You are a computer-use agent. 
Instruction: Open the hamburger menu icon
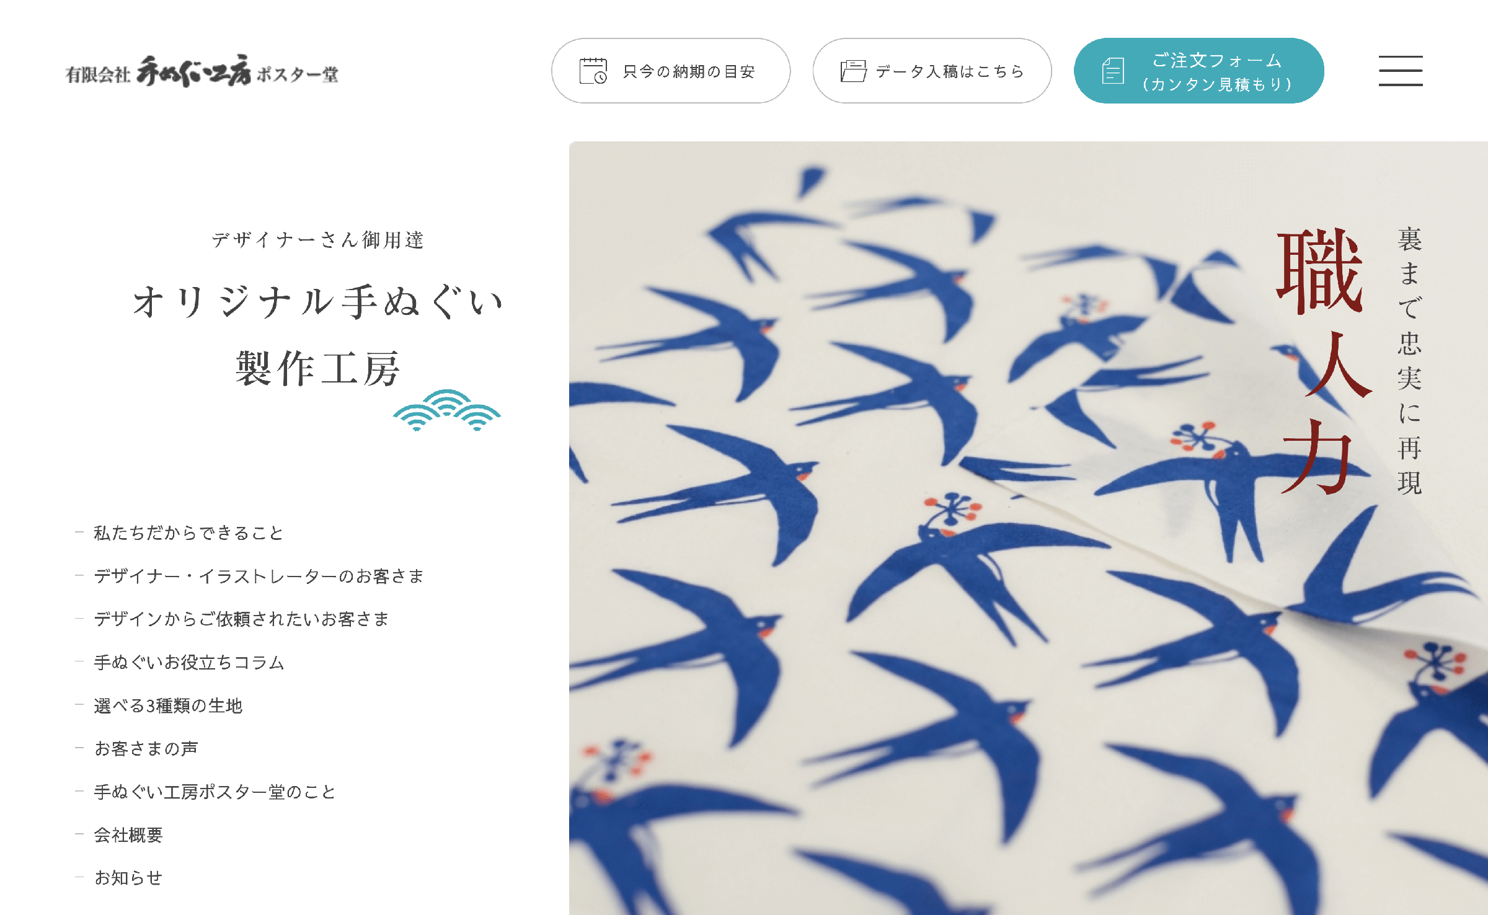[1401, 71]
